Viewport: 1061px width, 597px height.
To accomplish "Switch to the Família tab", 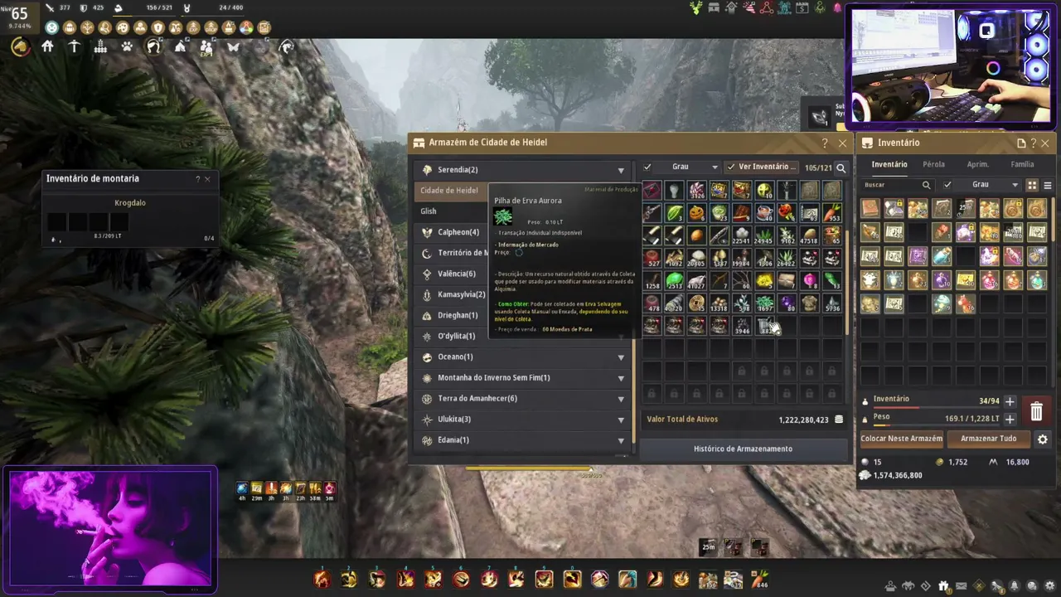I will [x=1022, y=165].
